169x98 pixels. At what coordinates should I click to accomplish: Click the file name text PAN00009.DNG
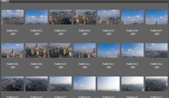pos(36,66)
